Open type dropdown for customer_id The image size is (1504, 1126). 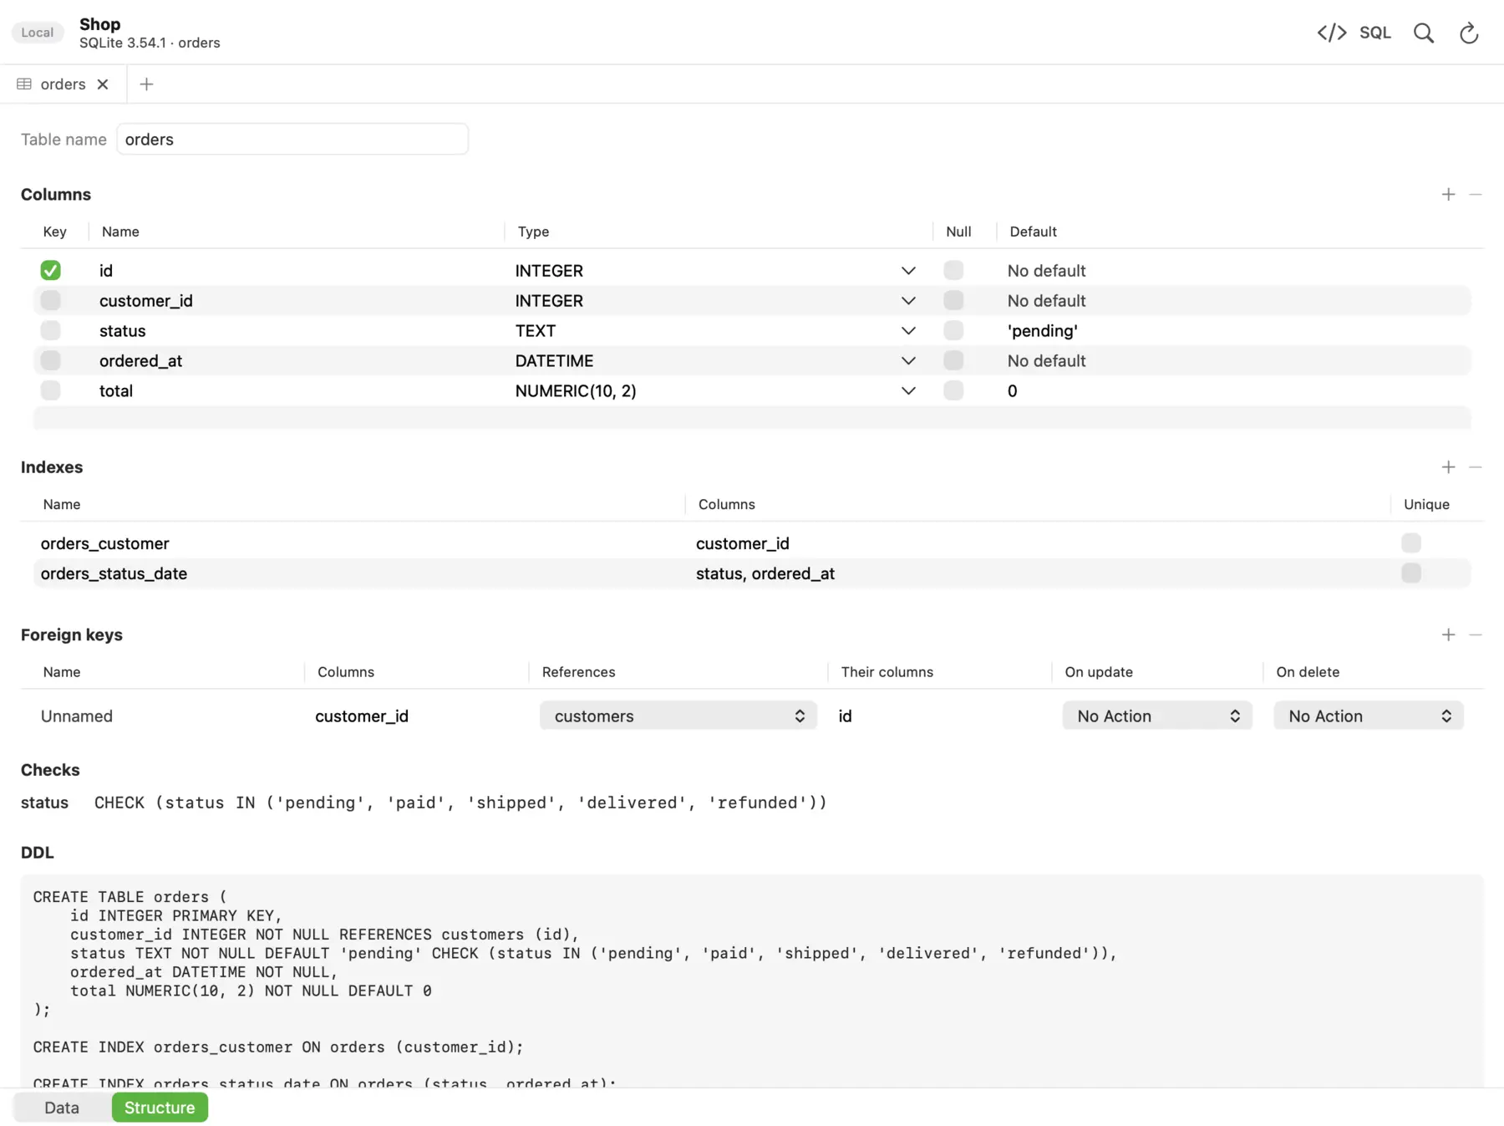(x=908, y=301)
